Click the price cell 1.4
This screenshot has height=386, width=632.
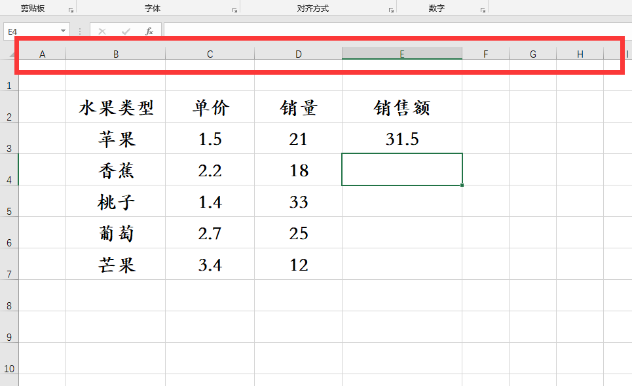[x=210, y=201]
